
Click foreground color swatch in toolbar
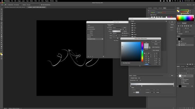[x=1, y=54]
